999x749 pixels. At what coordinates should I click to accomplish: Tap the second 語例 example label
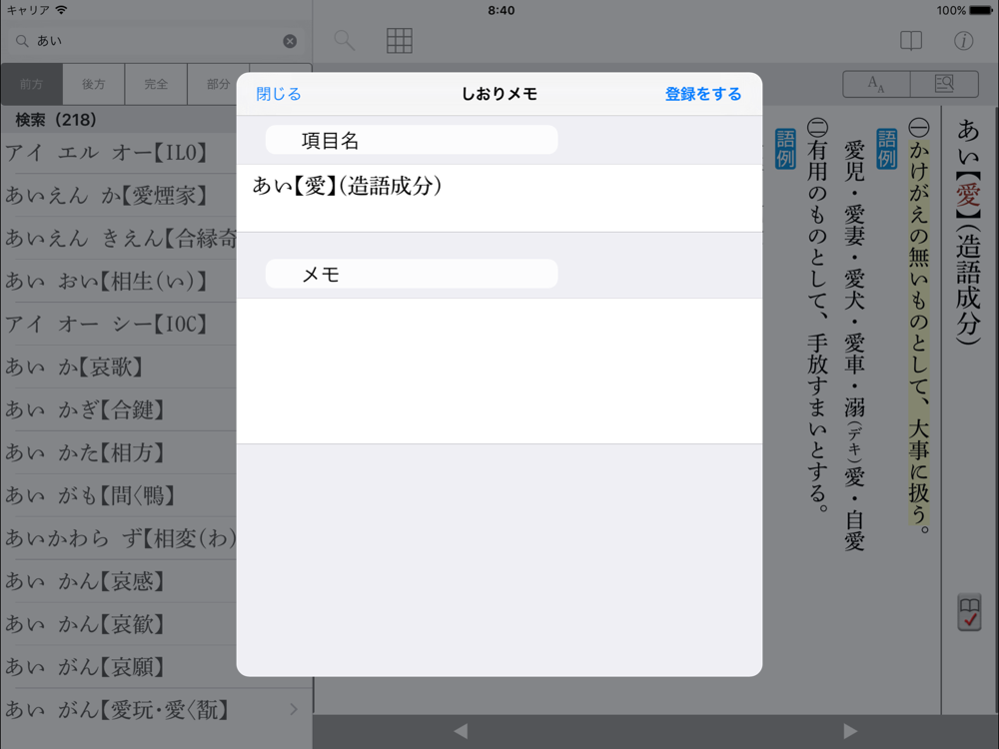[785, 149]
